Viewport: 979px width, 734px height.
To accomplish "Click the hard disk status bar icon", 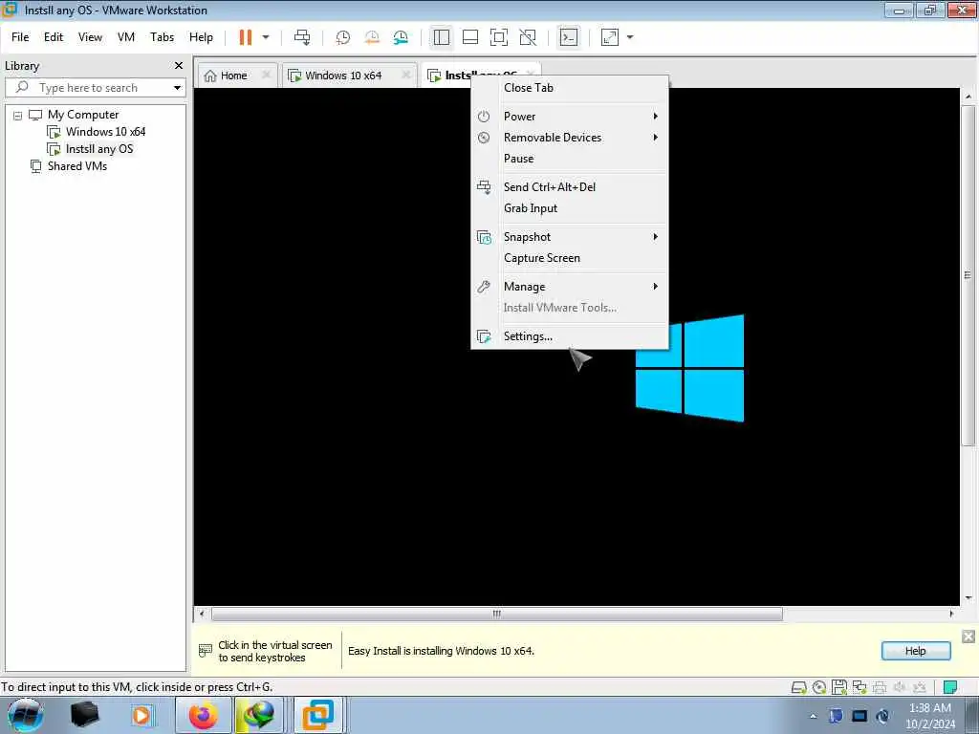I will [798, 688].
